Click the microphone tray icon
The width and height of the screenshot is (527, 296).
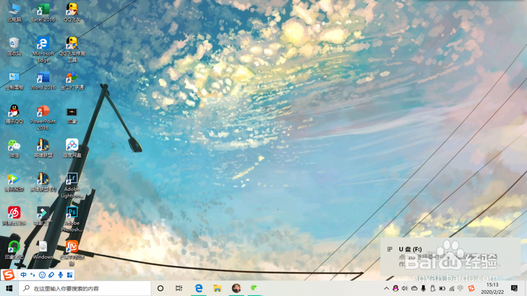click(424, 288)
